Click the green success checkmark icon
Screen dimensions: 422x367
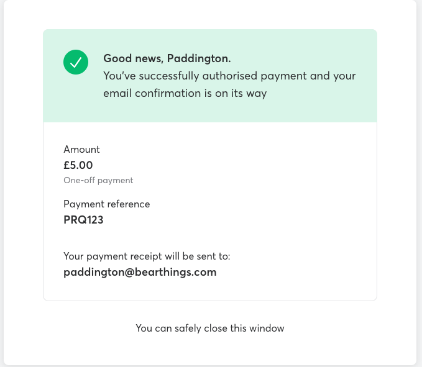click(x=76, y=62)
